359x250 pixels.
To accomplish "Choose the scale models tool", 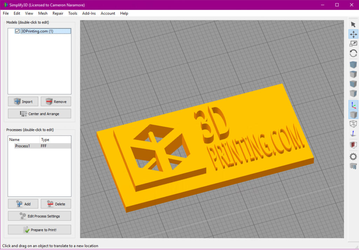I will tap(353, 44).
